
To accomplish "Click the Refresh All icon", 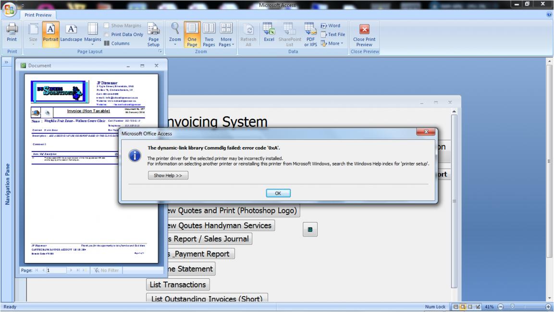I will tap(248, 34).
